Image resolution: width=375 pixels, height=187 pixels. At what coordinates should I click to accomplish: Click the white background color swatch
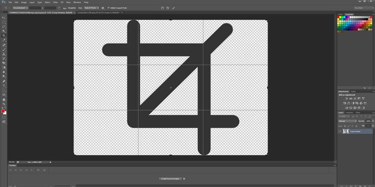(x=5, y=113)
